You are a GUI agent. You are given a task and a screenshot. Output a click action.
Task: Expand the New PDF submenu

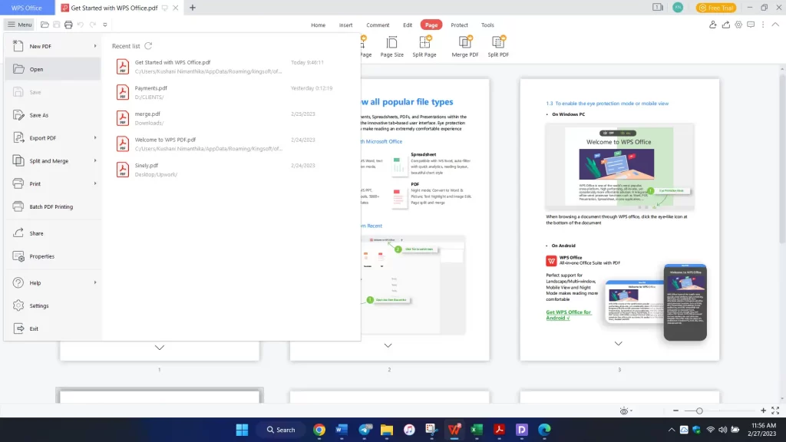point(95,46)
